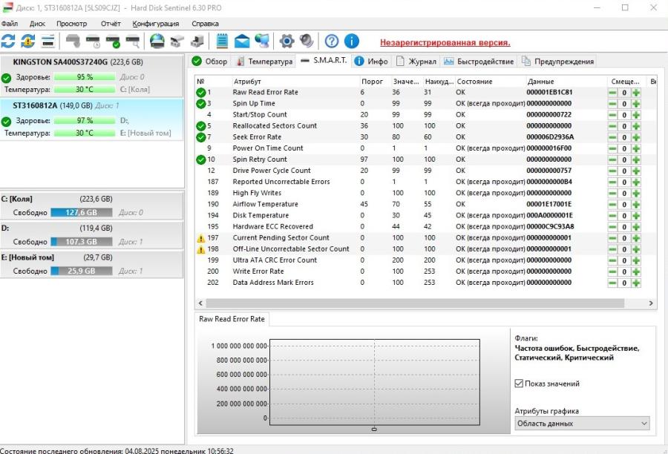Click minus offset for Seek Error Rate
The height and width of the screenshot is (454, 668).
pyautogui.click(x=613, y=137)
